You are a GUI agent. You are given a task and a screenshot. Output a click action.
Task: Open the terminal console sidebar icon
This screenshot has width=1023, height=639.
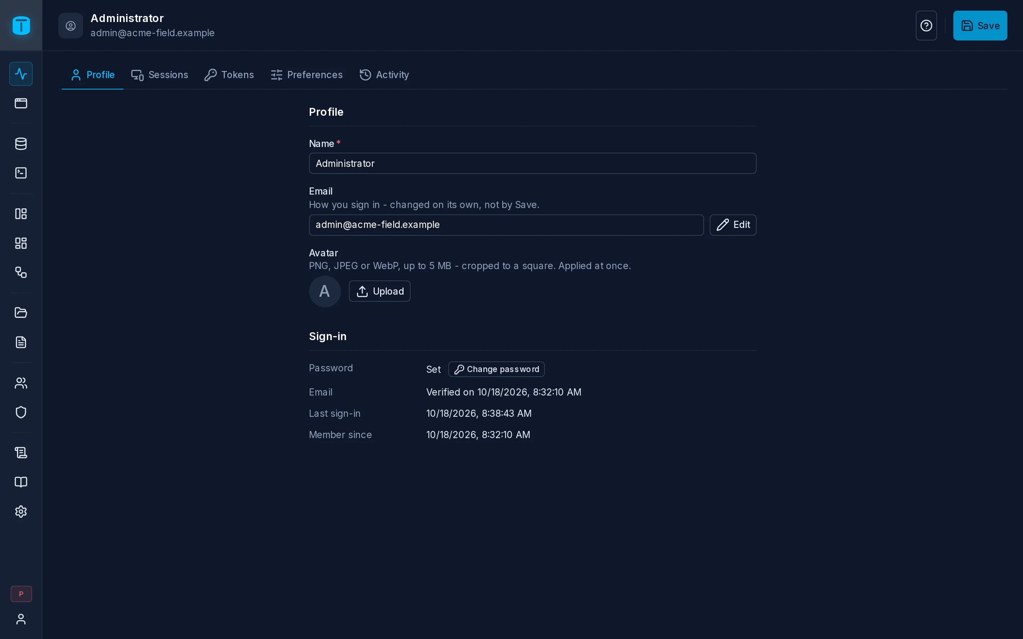(x=21, y=173)
